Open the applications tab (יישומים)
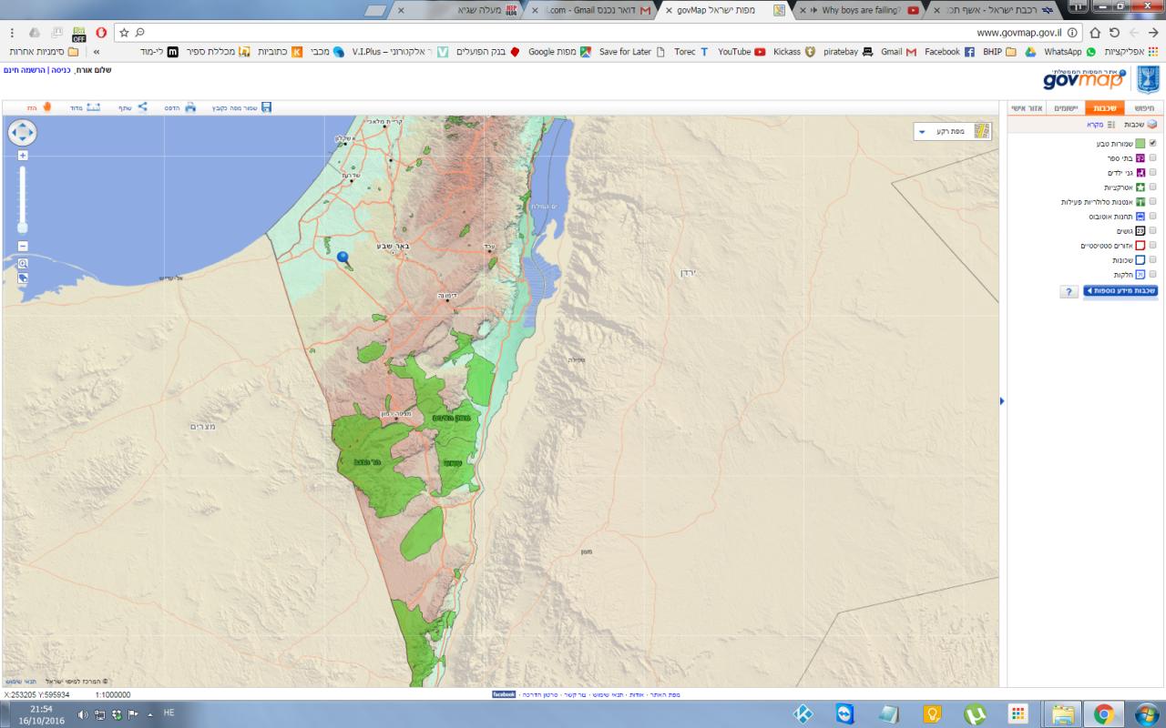 coord(1065,108)
